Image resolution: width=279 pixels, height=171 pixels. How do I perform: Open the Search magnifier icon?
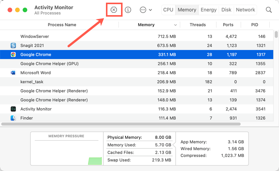coord(268,10)
